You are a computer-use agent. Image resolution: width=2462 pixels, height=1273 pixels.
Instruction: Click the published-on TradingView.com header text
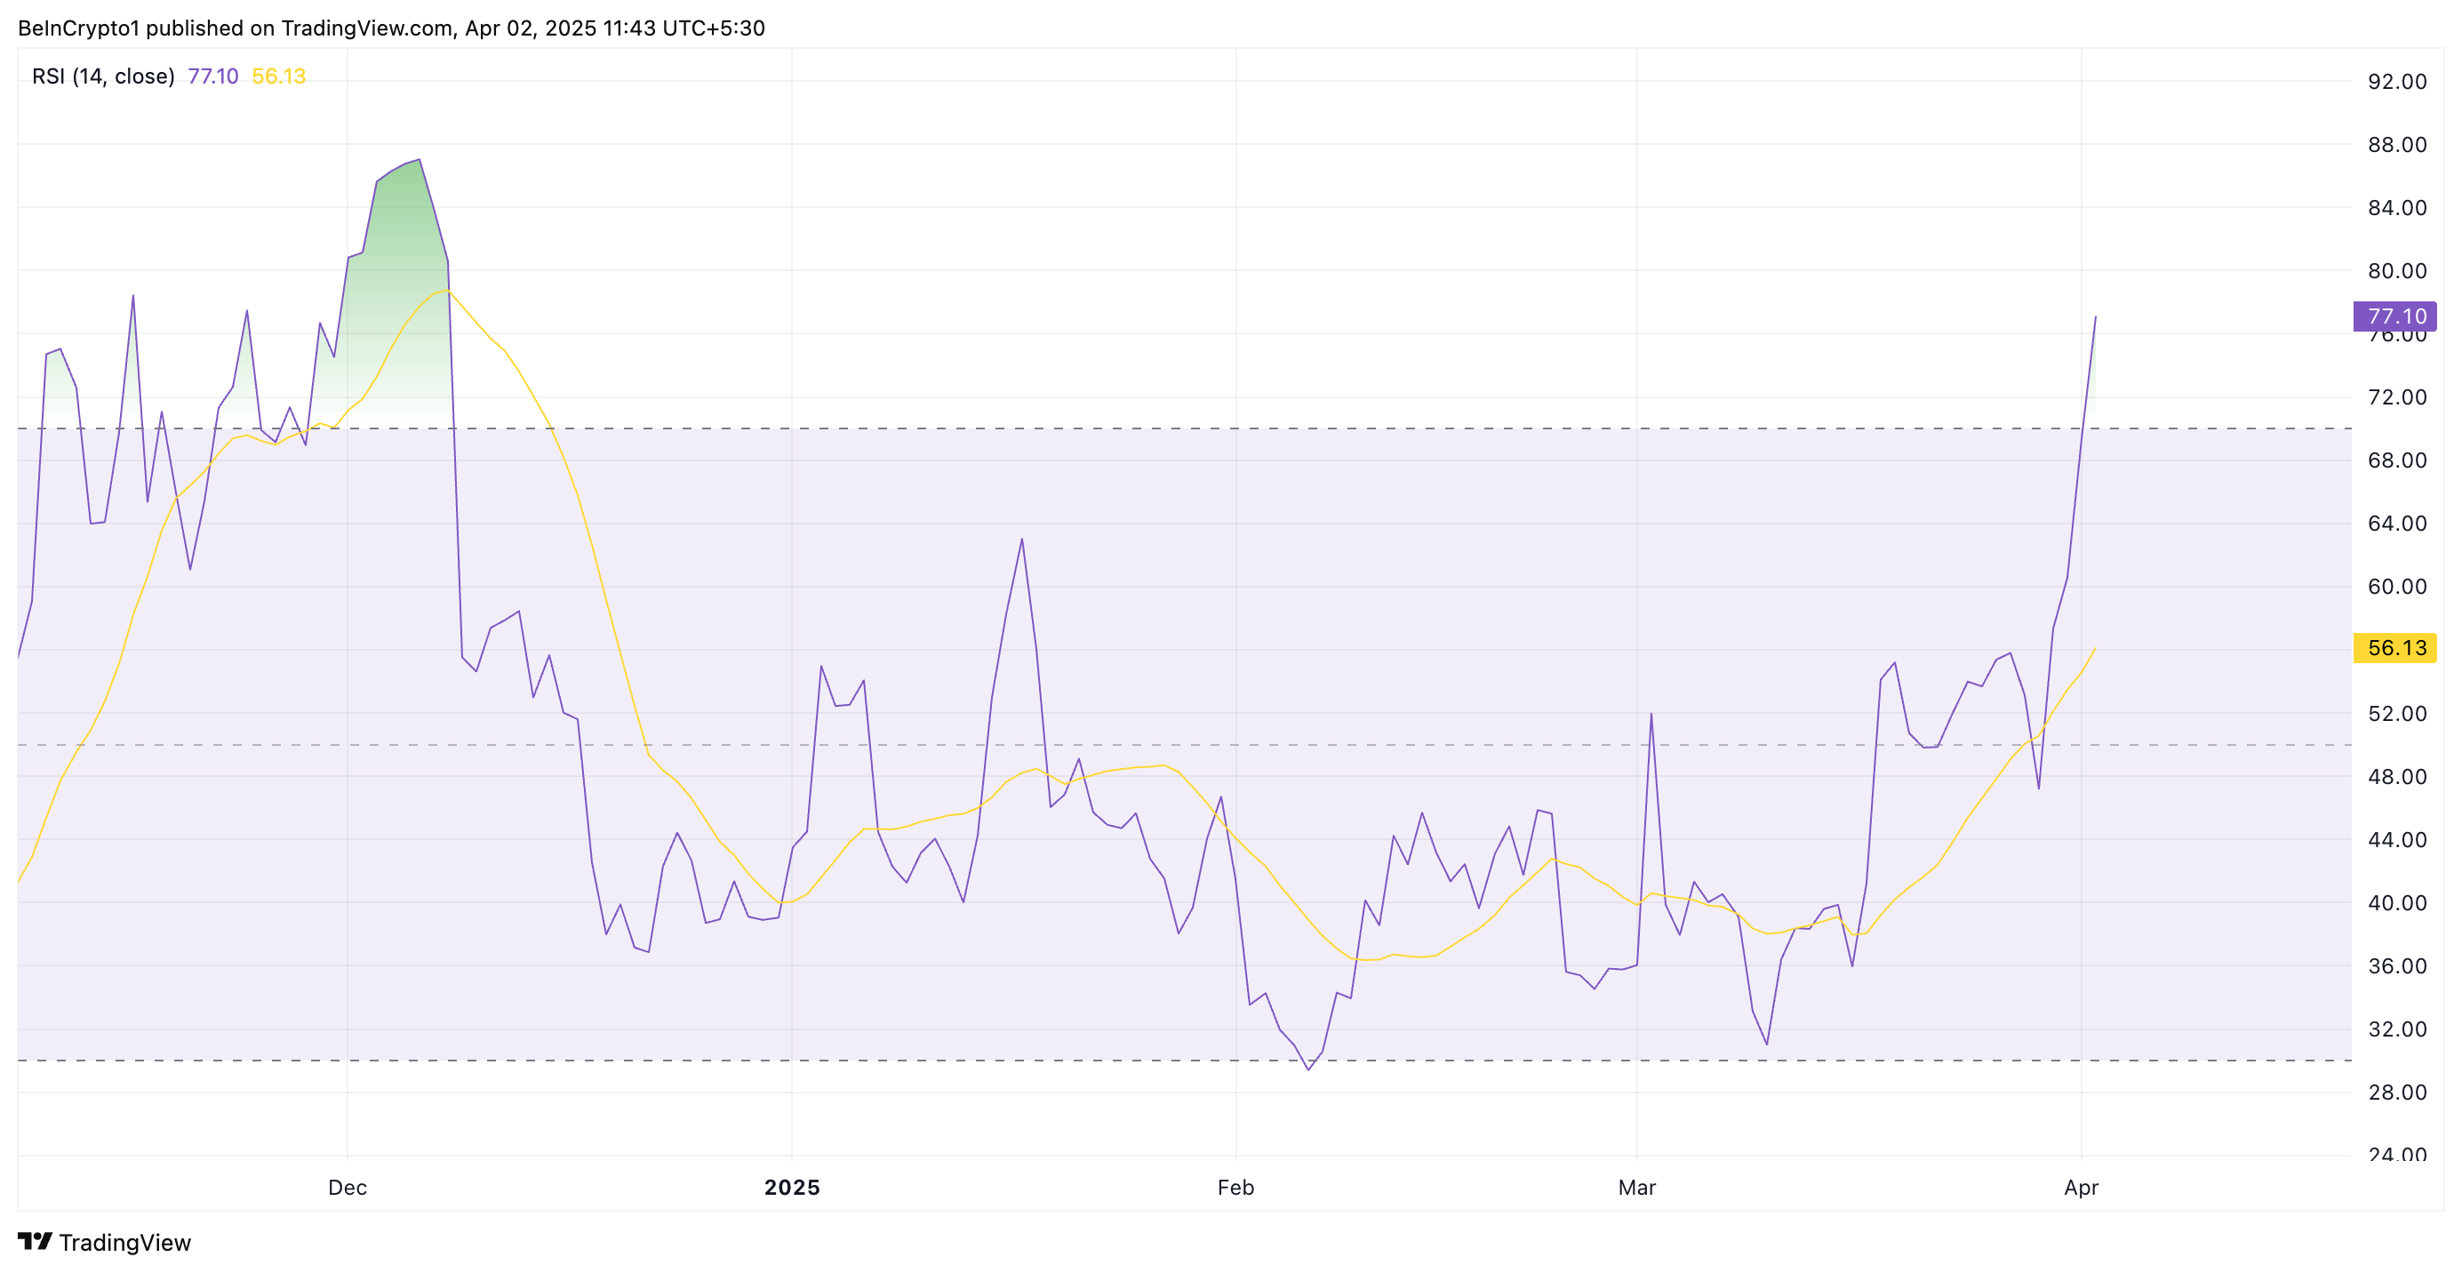tap(391, 28)
